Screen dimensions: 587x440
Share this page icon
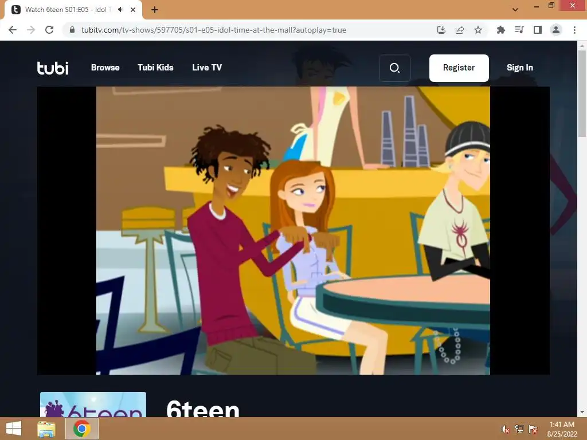tap(460, 30)
